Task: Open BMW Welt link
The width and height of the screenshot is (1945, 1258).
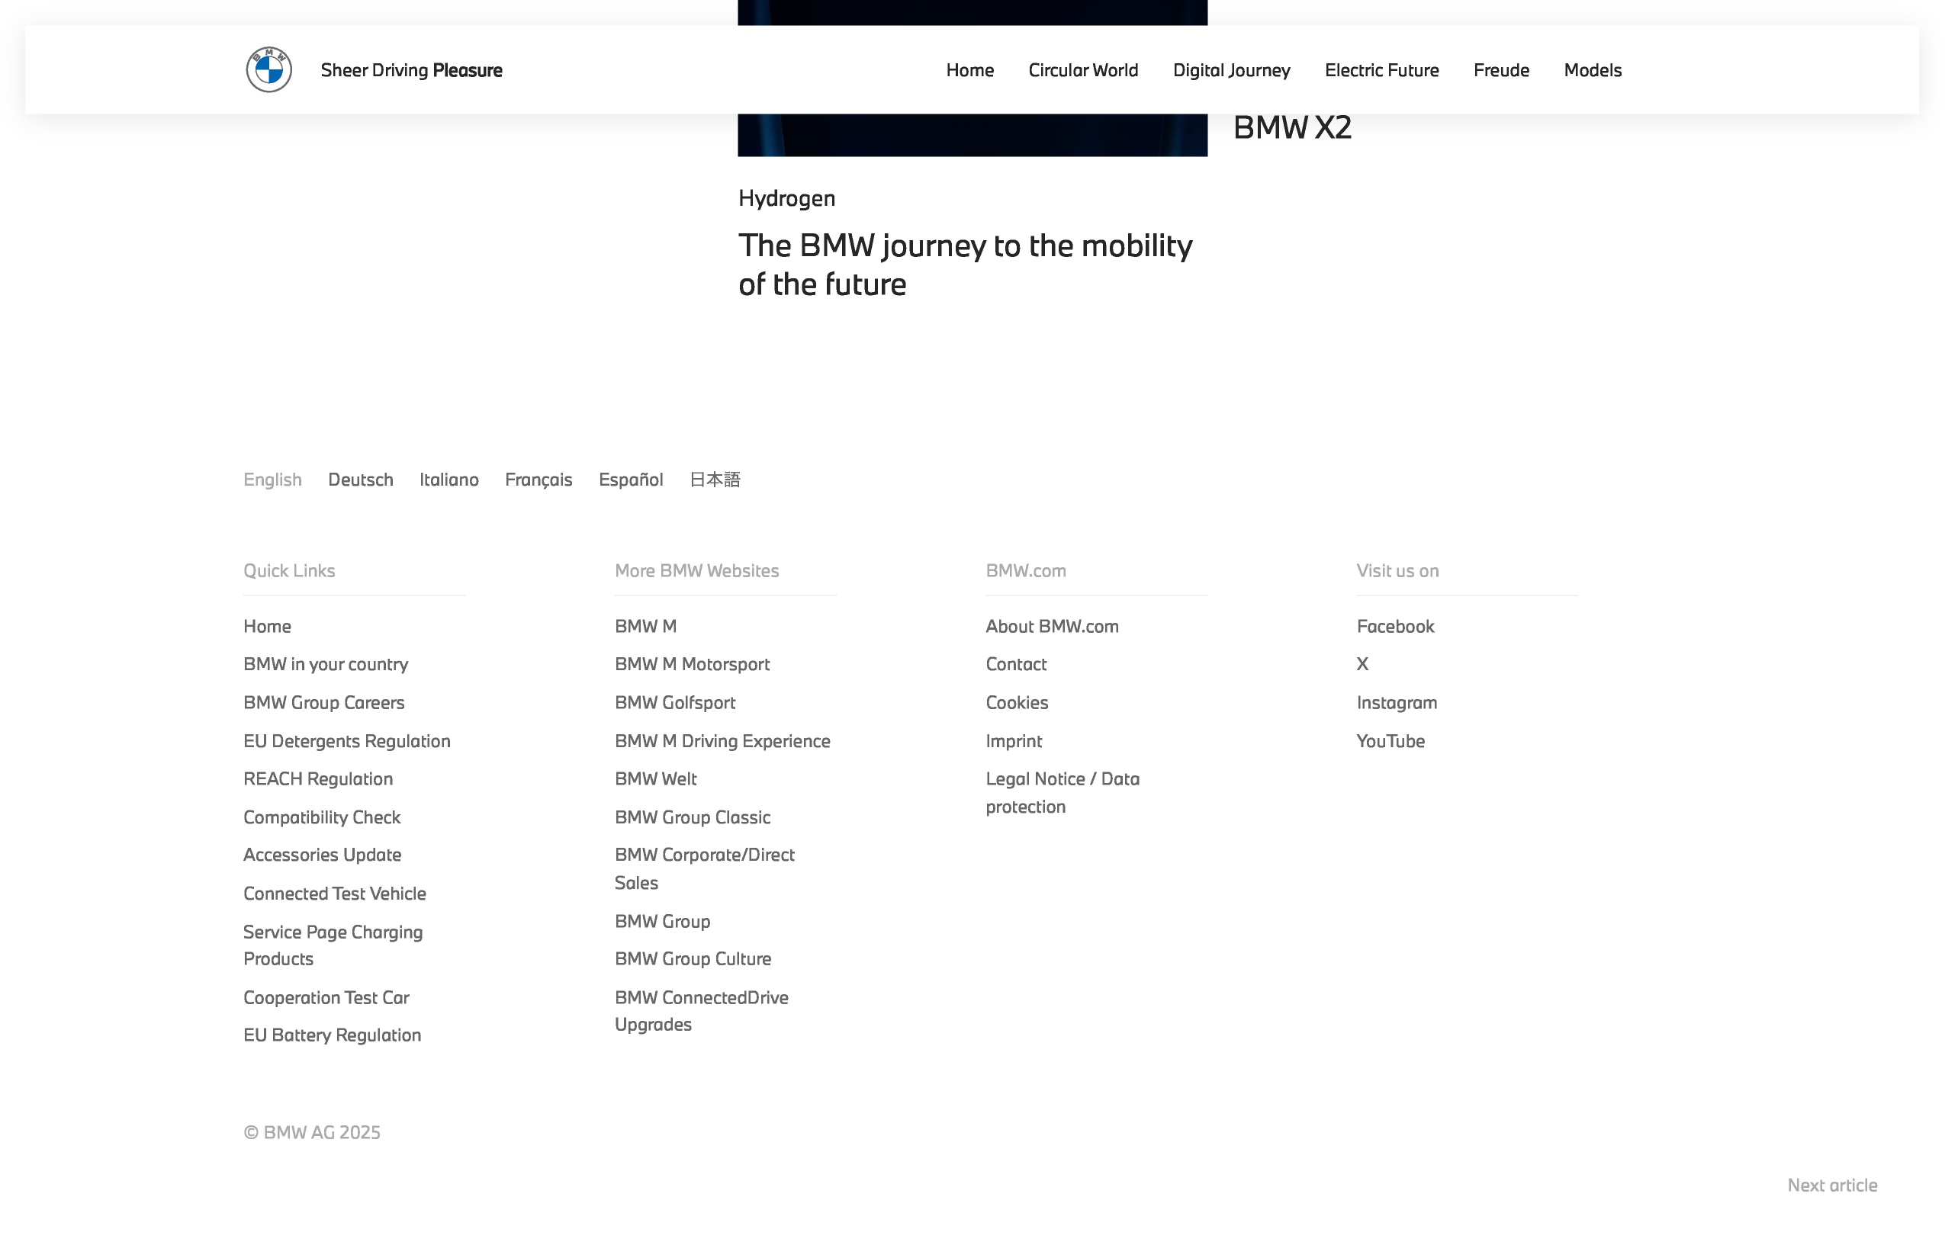Action: (655, 778)
